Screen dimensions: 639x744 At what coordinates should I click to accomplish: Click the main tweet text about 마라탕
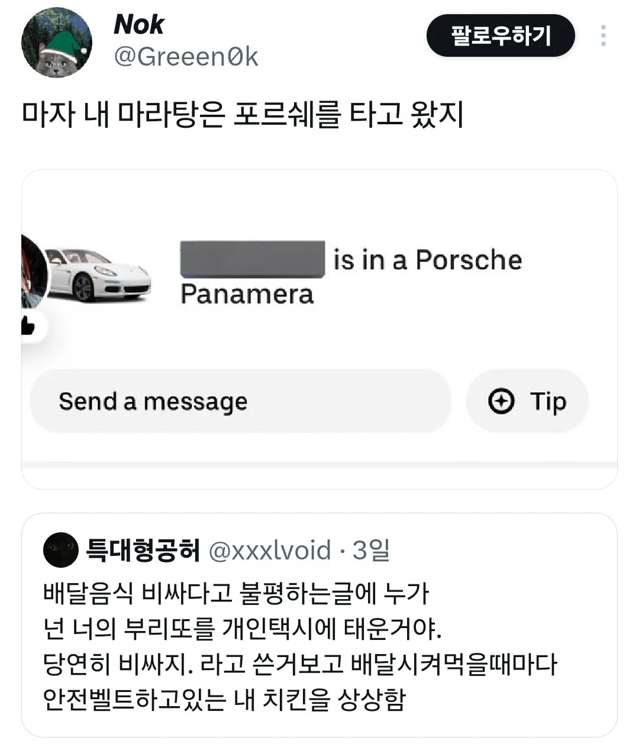[243, 115]
